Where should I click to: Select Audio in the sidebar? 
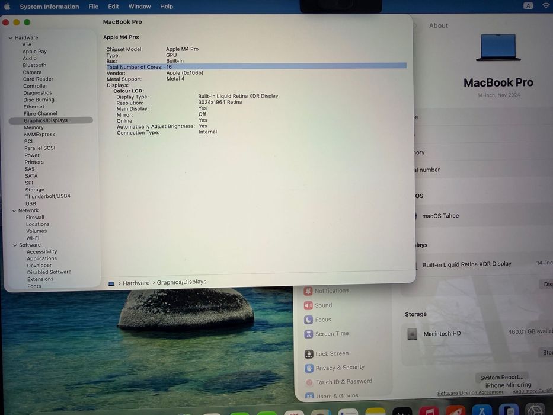pyautogui.click(x=30, y=58)
